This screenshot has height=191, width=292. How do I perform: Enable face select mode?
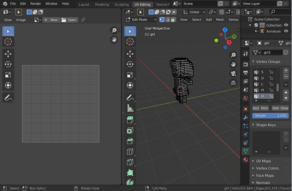coord(173,20)
